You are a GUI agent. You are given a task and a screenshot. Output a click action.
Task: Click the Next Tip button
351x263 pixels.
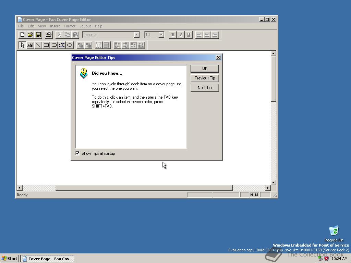tap(205, 88)
